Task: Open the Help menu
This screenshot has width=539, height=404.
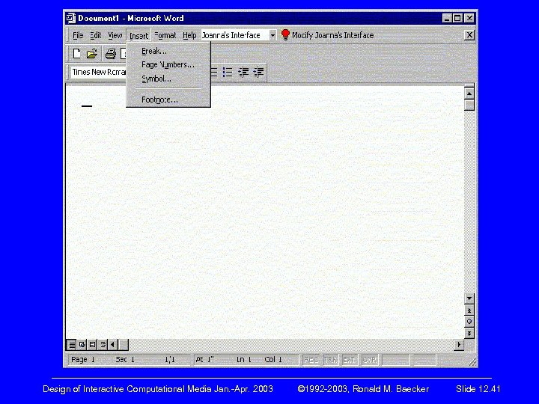Action: pos(189,35)
